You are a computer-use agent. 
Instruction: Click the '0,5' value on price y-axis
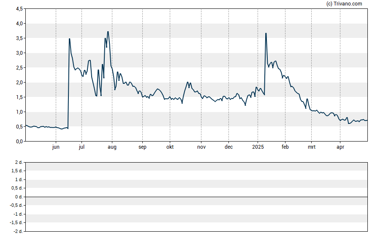coord(19,127)
